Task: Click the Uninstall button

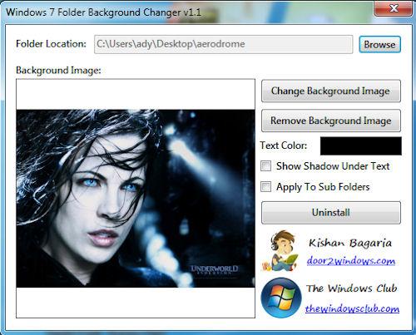Action: (331, 213)
